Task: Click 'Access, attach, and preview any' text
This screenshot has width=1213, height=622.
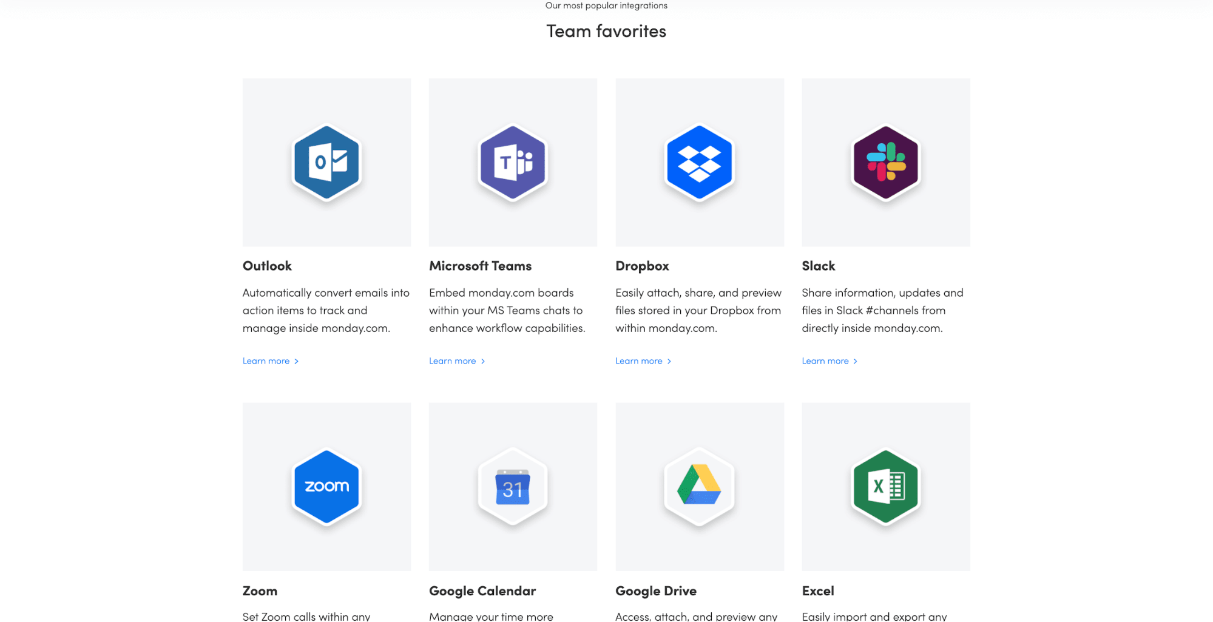Action: (x=696, y=617)
